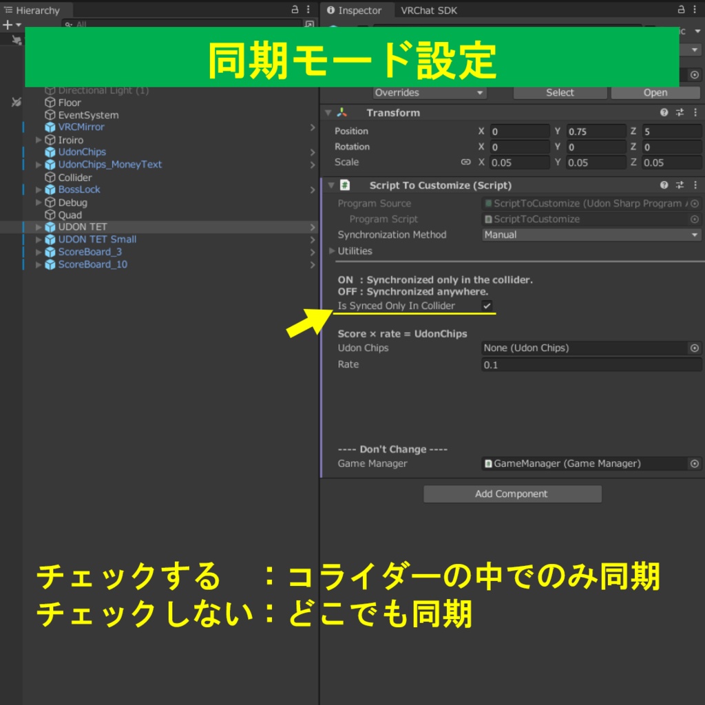Expand the Debug tree item
The width and height of the screenshot is (705, 705).
[x=39, y=202]
